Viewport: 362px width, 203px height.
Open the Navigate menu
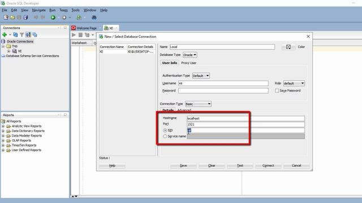39,10
